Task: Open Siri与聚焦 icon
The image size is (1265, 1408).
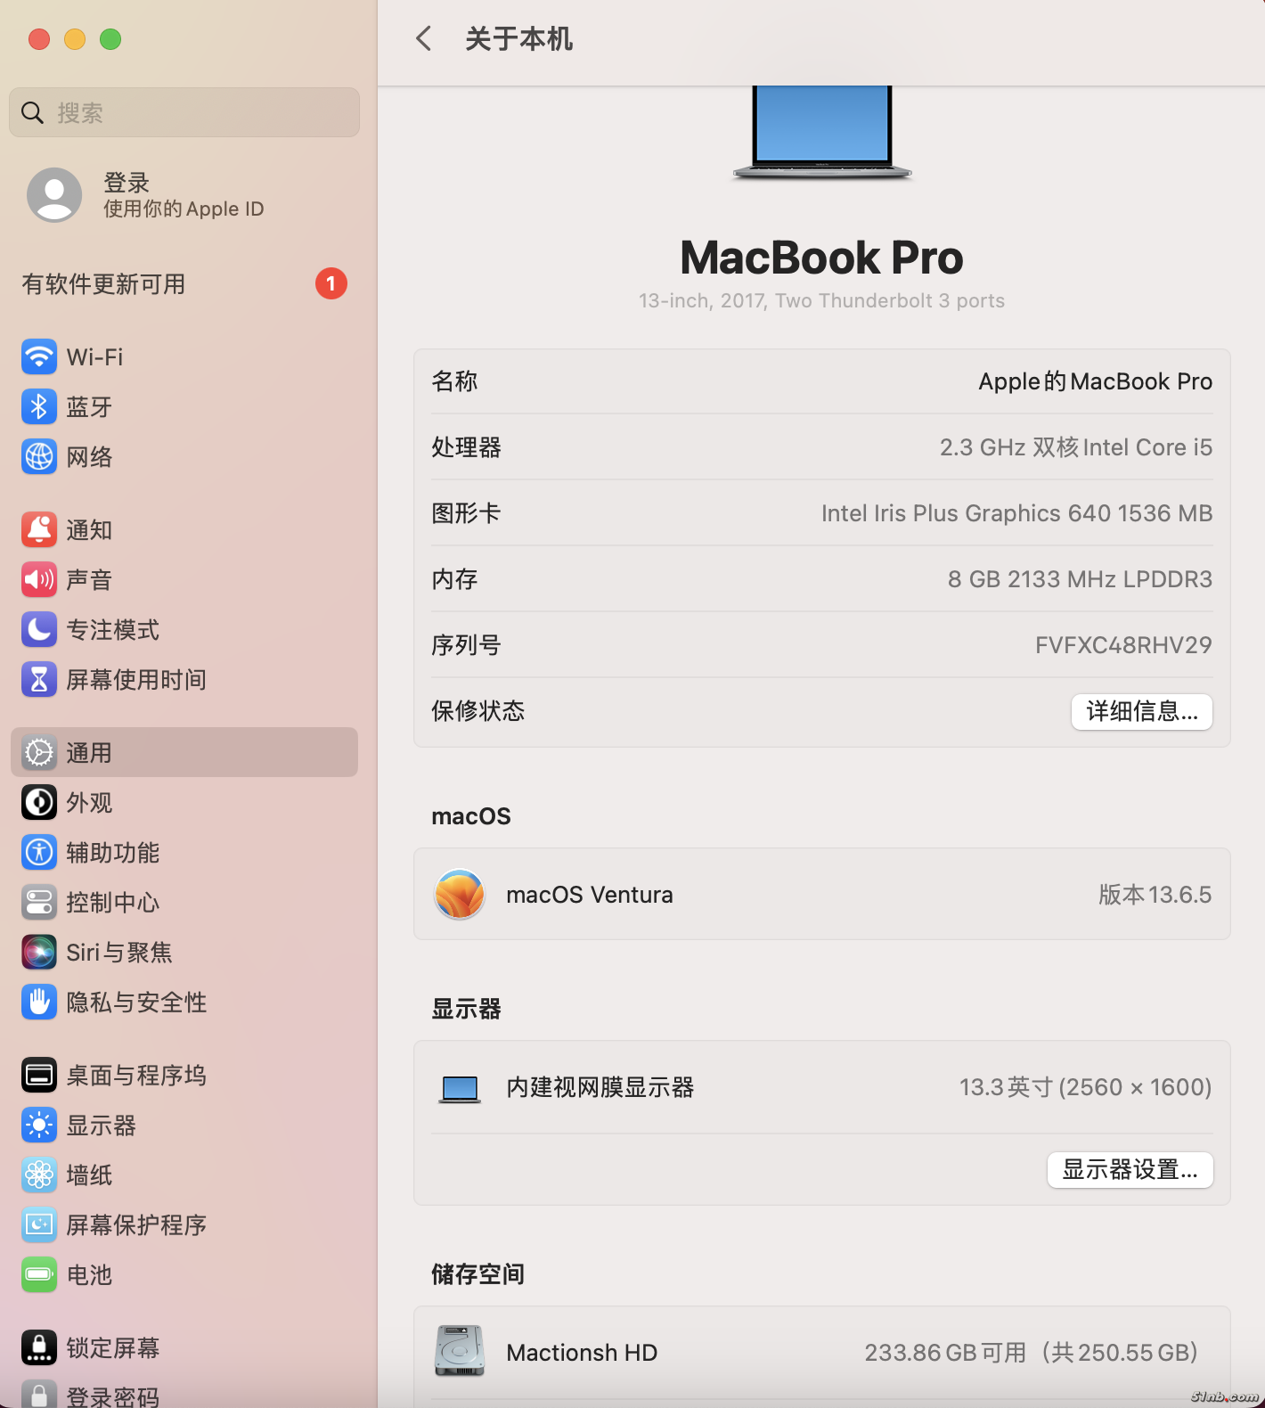Action: pos(39,953)
